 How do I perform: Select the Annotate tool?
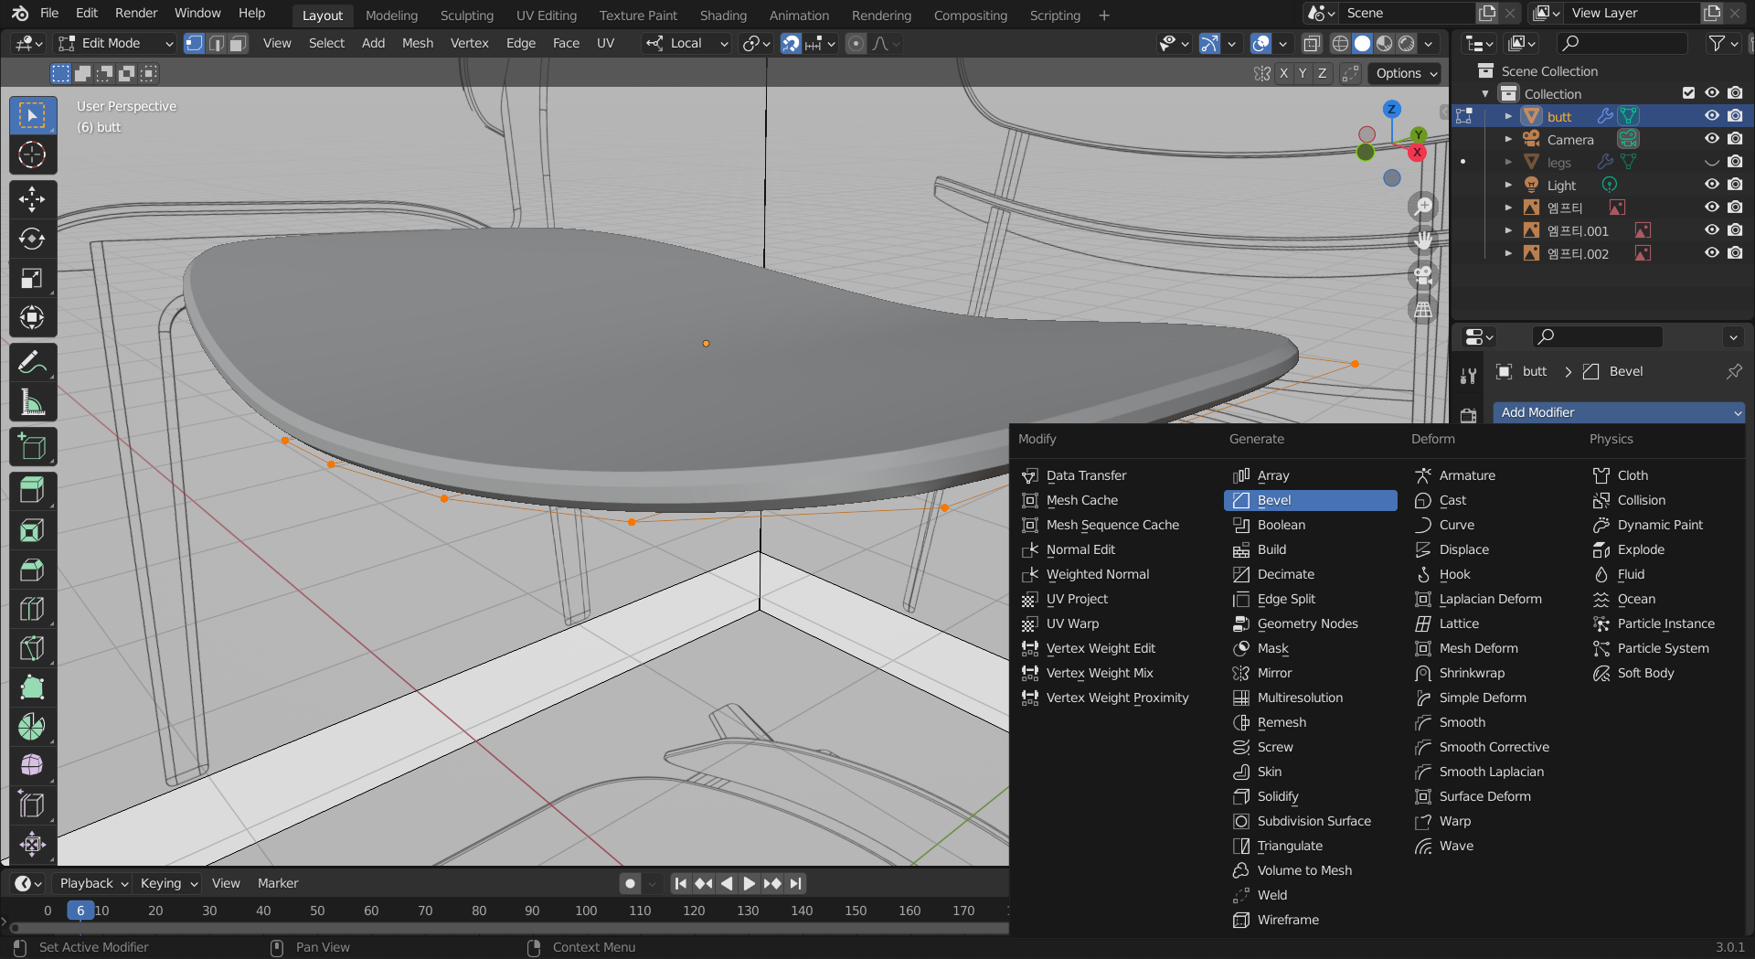pyautogui.click(x=33, y=363)
